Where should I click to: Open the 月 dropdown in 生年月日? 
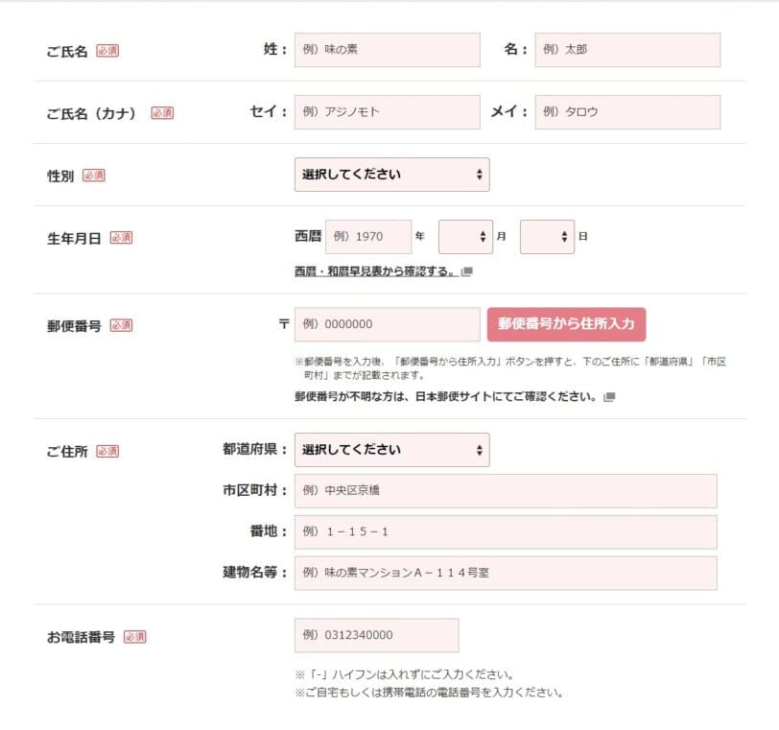[464, 236]
